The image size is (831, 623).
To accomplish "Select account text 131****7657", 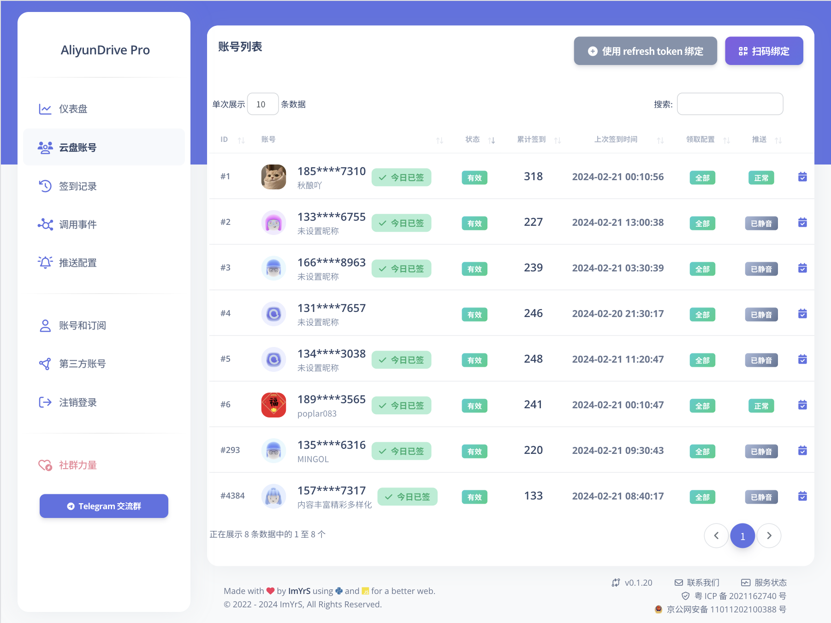I will pos(332,308).
